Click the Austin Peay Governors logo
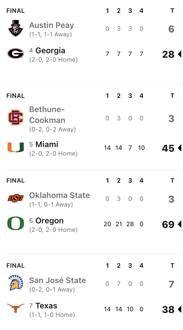Viewport: 183px width, 330px height. [16, 28]
